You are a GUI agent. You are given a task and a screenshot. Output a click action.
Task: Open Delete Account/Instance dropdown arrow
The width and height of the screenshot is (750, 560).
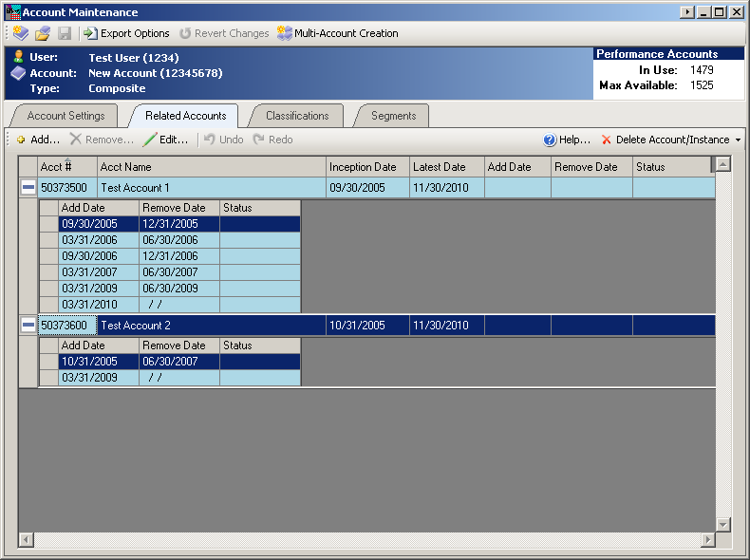[x=738, y=140]
